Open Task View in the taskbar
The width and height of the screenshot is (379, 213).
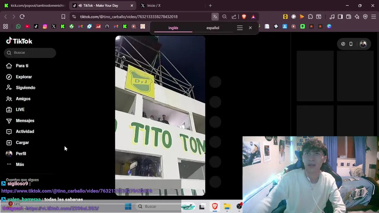202,206
